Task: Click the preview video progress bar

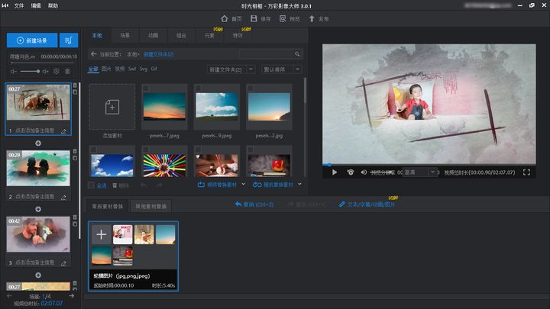Action: pos(429,164)
